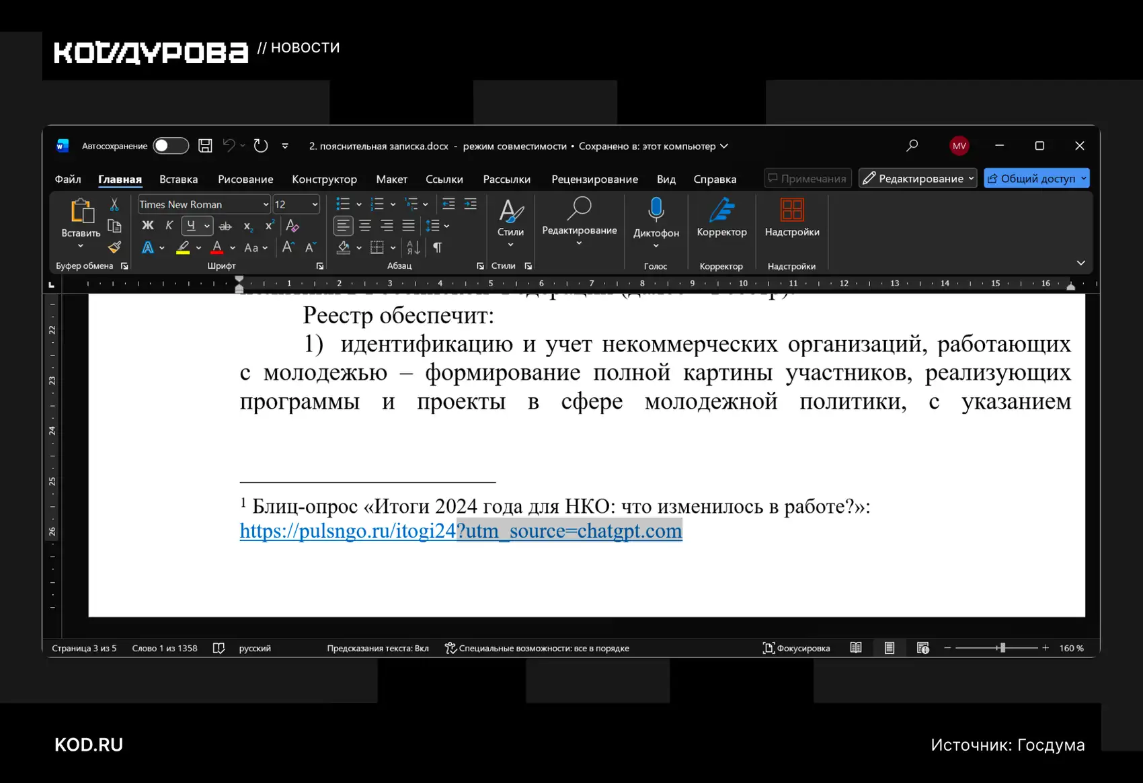Open line spacing dropdown
Viewport: 1143px width, 783px height.
click(x=437, y=226)
